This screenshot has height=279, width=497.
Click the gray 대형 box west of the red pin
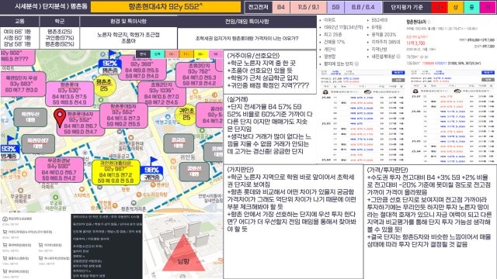pos(30,117)
